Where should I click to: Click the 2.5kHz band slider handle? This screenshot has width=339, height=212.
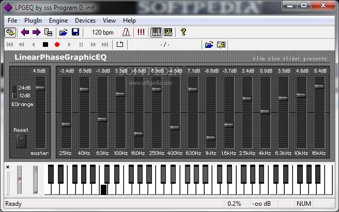[x=247, y=99]
